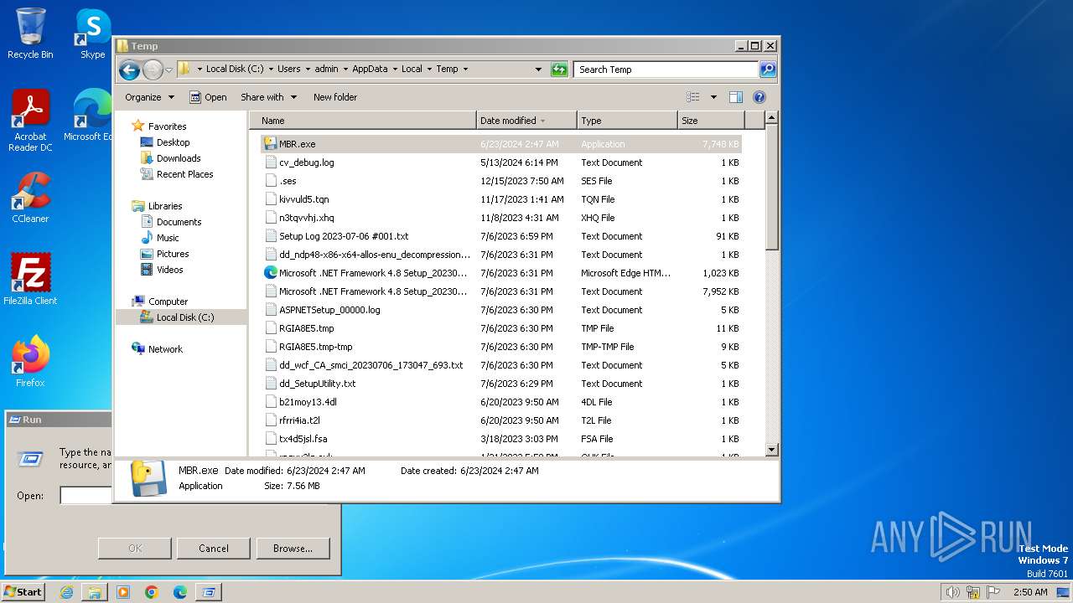
Task: Click the Explorer Forward arrow button
Action: click(153, 70)
